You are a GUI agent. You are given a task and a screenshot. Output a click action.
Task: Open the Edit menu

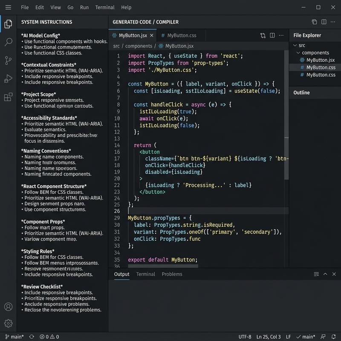[40, 7]
